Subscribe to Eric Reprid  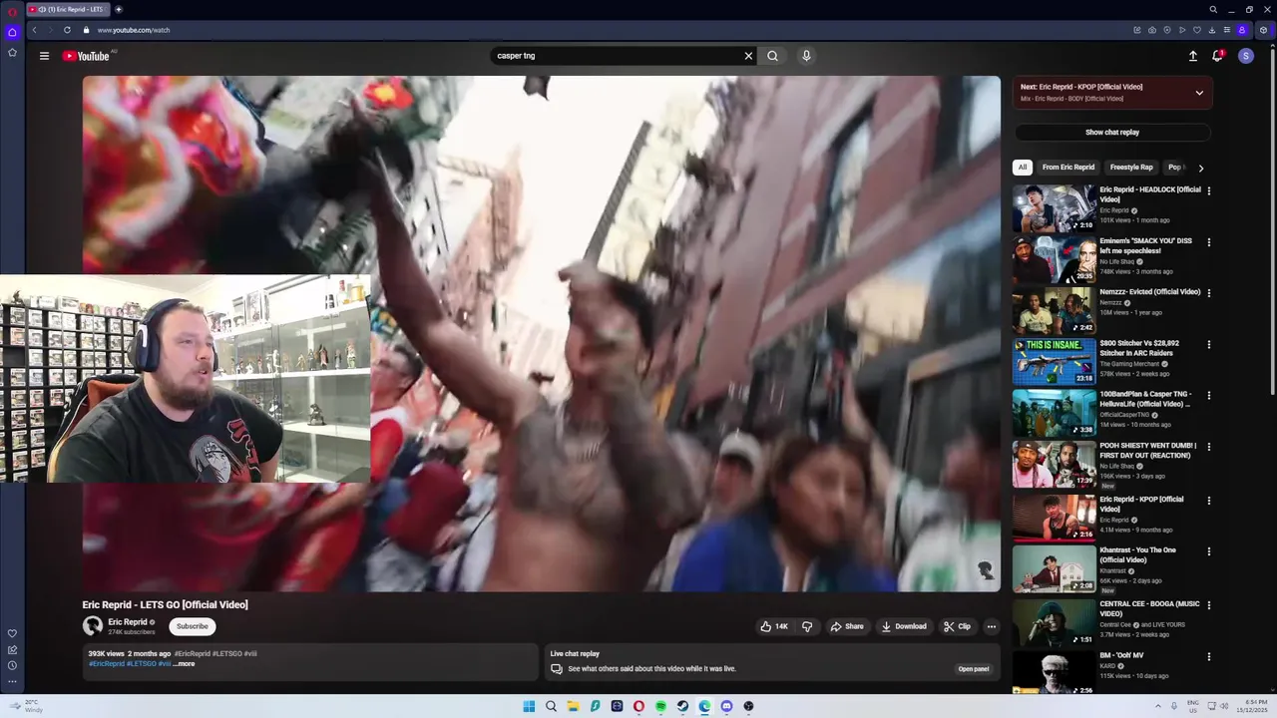point(193,626)
